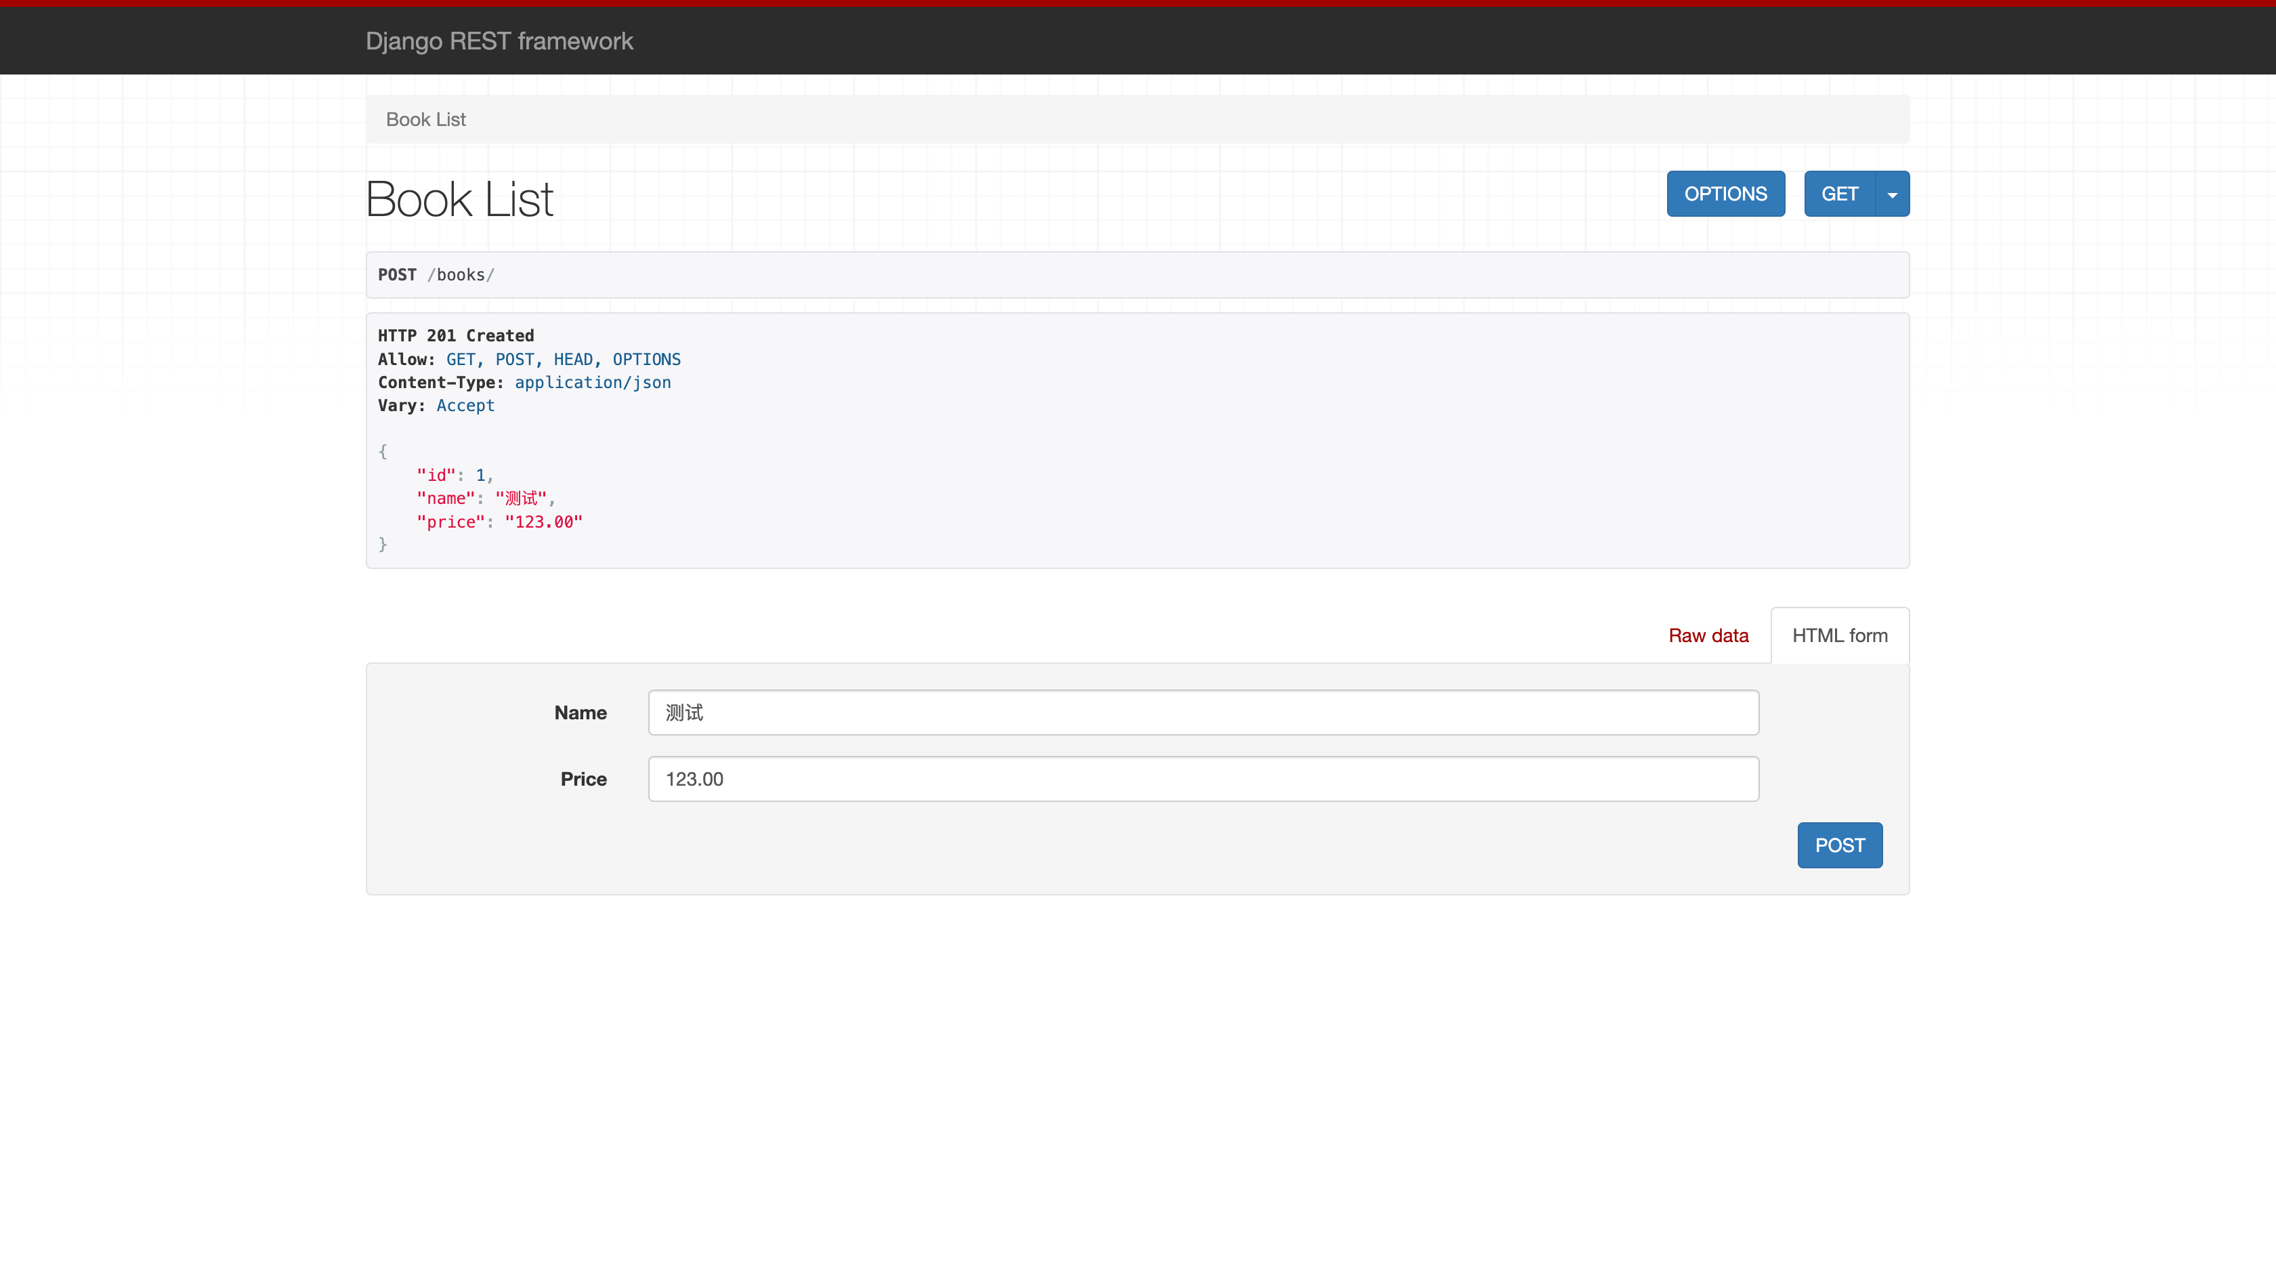Click the application/json content type value

593,383
